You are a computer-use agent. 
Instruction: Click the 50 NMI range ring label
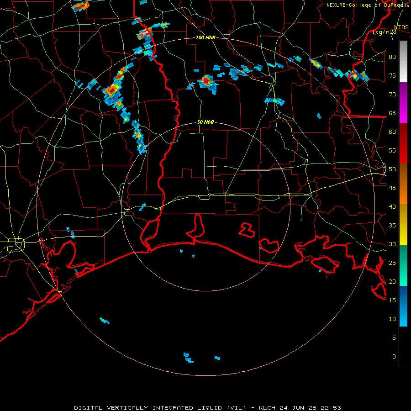205,122
